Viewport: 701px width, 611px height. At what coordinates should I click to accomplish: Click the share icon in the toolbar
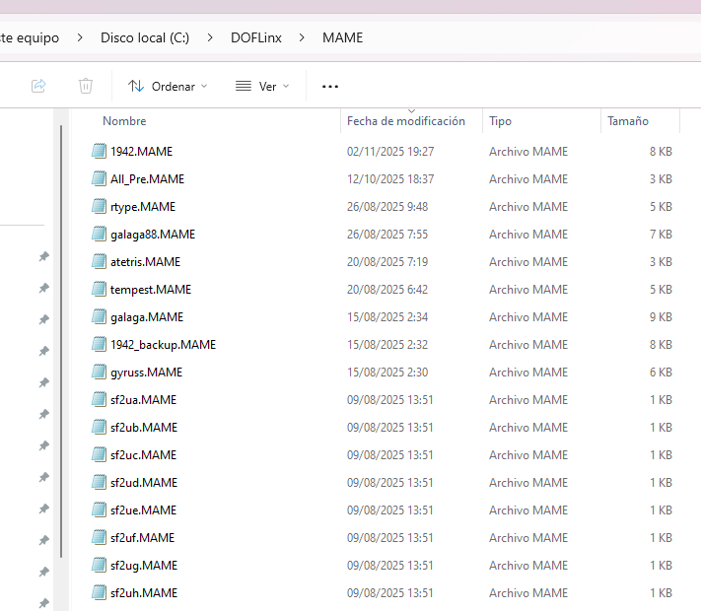coord(38,86)
